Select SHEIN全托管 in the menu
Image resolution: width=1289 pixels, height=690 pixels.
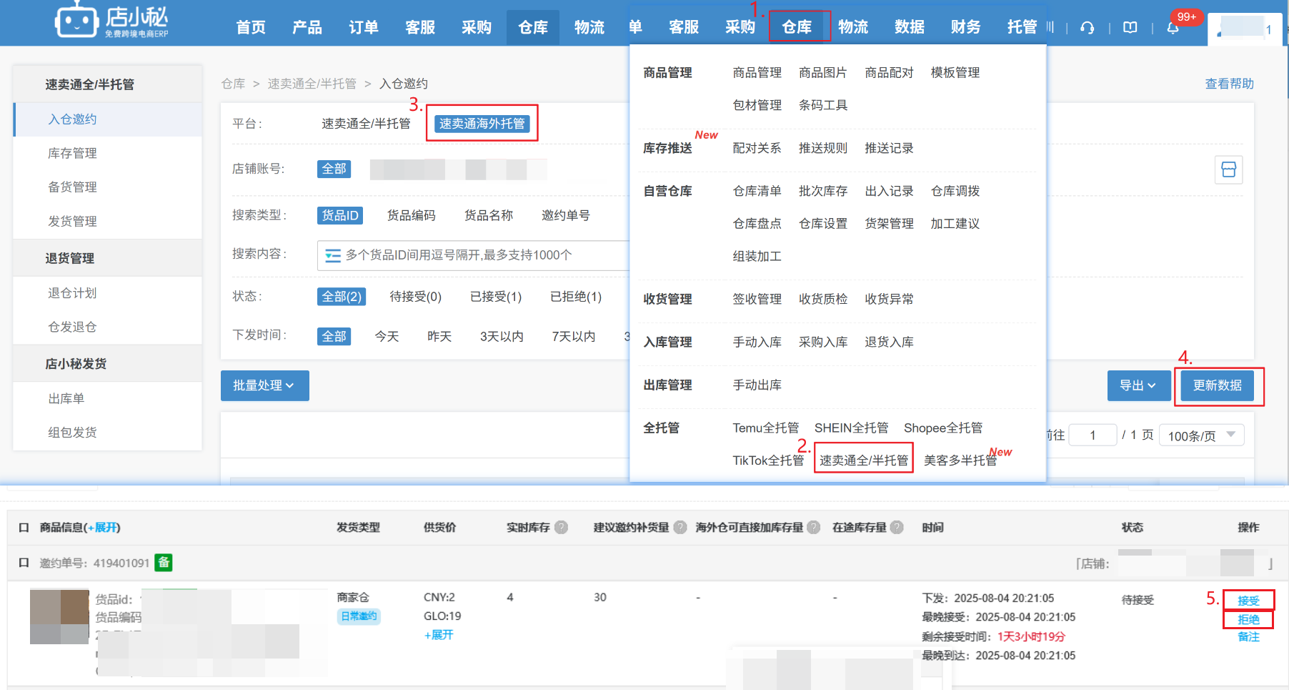(x=852, y=428)
